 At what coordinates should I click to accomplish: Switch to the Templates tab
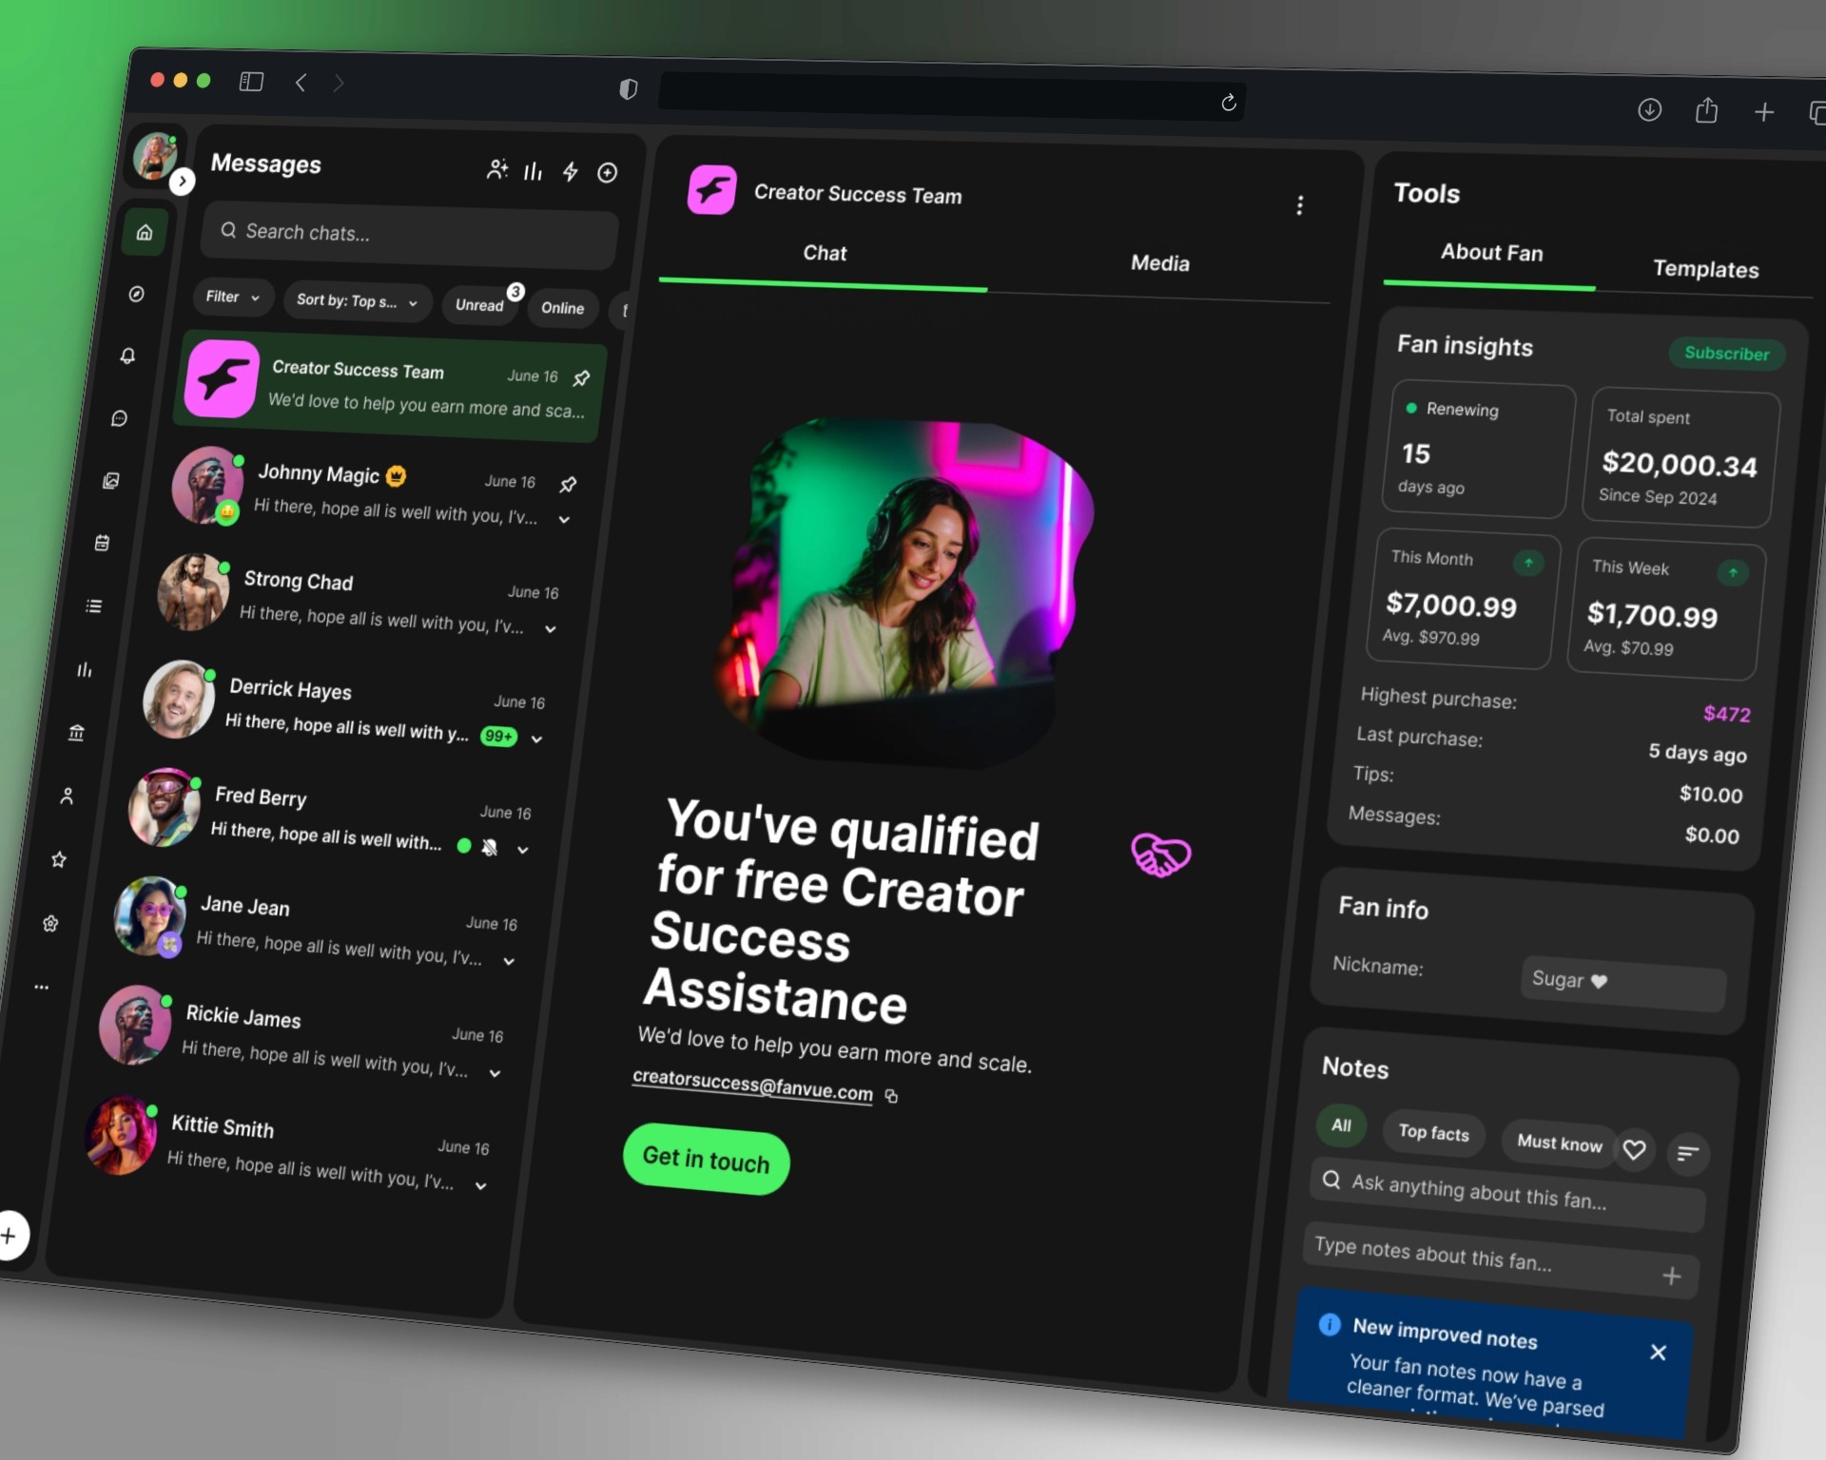(1704, 269)
